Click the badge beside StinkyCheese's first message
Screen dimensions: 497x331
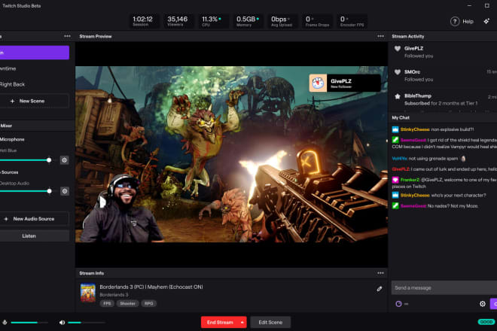395,129
